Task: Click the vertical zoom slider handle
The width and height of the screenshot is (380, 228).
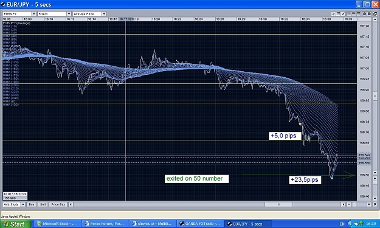Action: [x=375, y=182]
